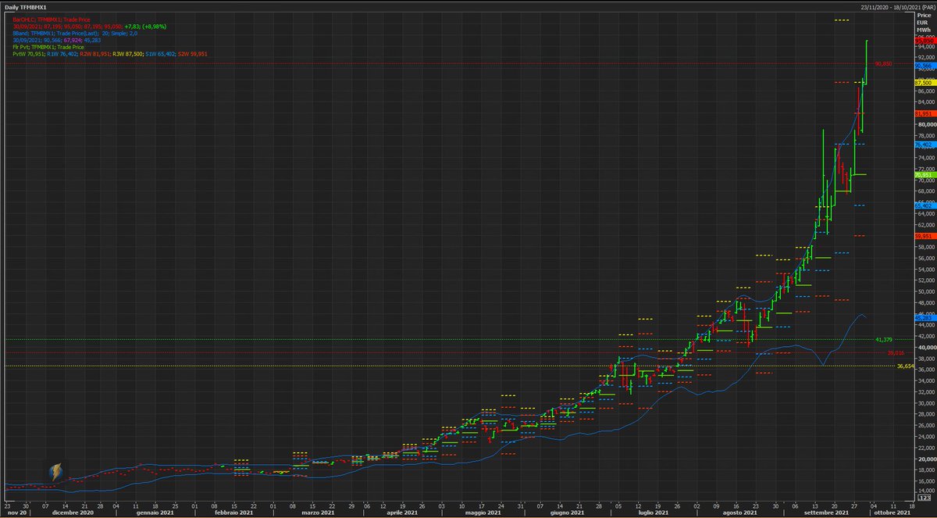Select the green '41,379' horizontal line label
This screenshot has width=937, height=518.
(883, 340)
